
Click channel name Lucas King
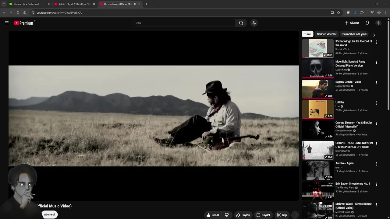[341, 70]
